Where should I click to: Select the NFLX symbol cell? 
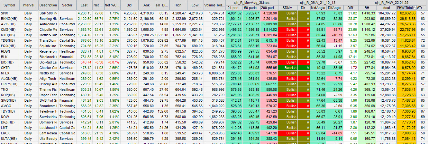pos(10,73)
